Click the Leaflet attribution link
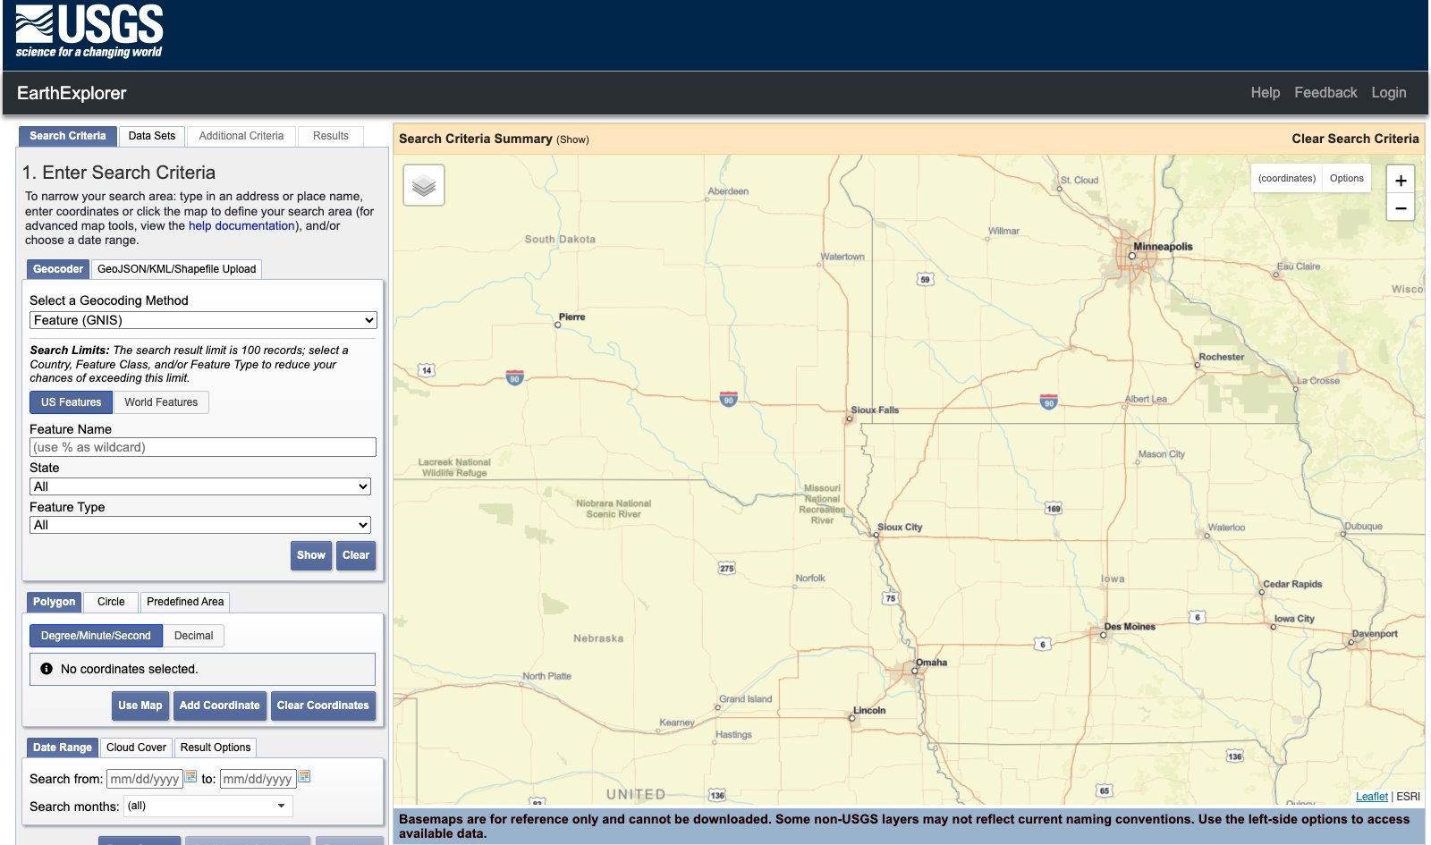Image resolution: width=1431 pixels, height=845 pixels. [x=1371, y=797]
